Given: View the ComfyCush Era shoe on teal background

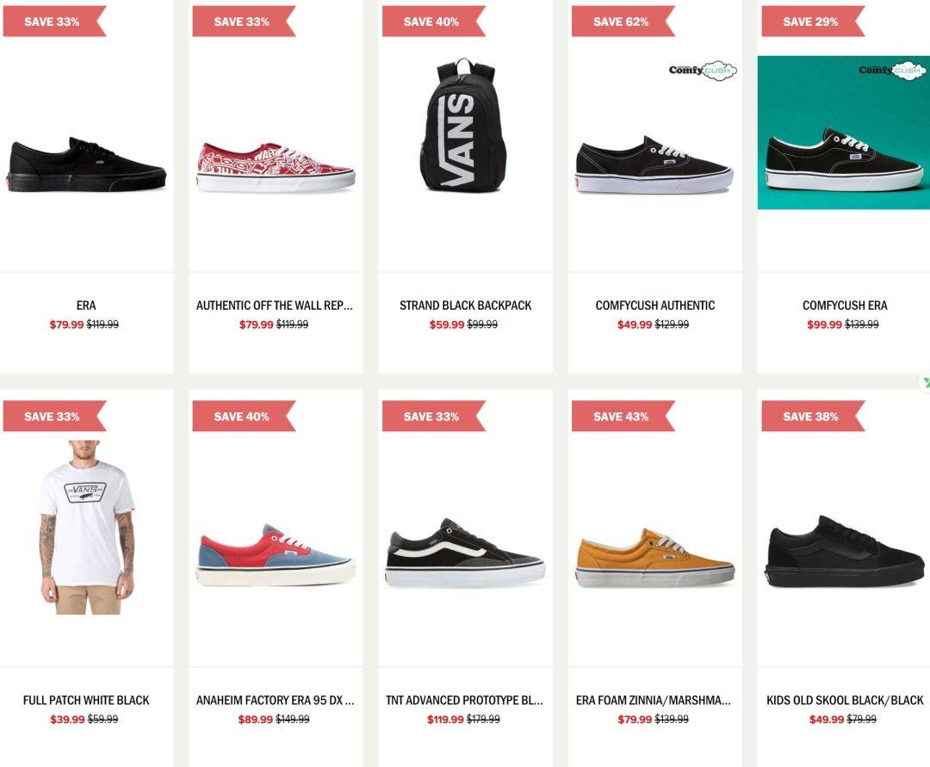Looking at the screenshot, I should tap(843, 133).
